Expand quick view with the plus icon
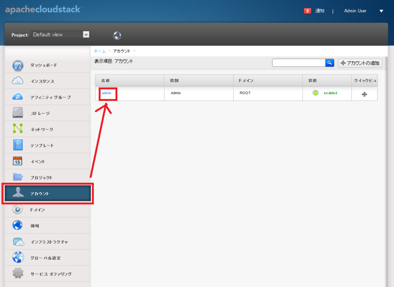Image resolution: width=394 pixels, height=287 pixels. click(364, 93)
